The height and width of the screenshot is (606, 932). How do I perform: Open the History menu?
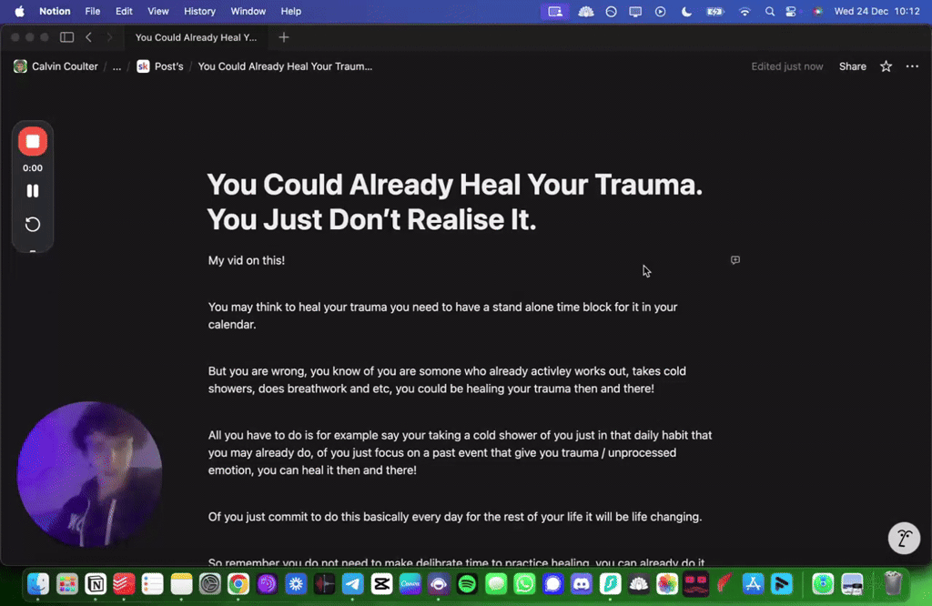coord(199,11)
